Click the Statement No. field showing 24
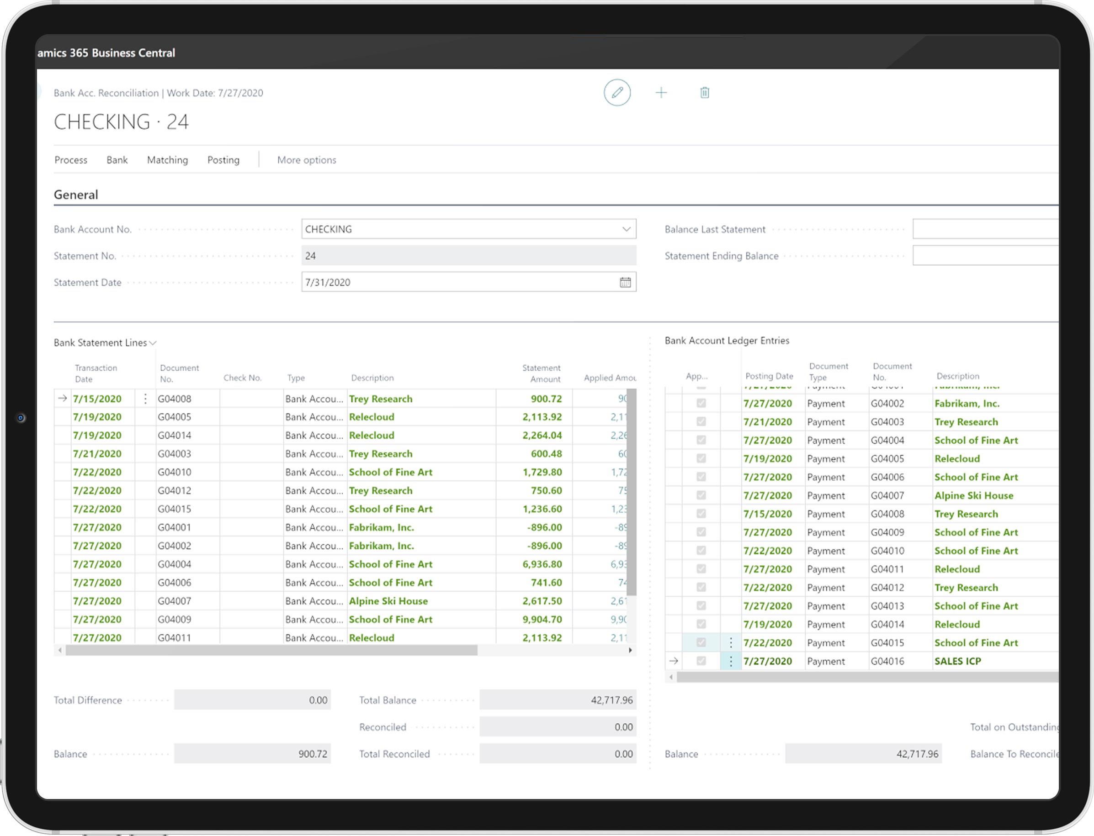The image size is (1094, 836). tap(468, 255)
